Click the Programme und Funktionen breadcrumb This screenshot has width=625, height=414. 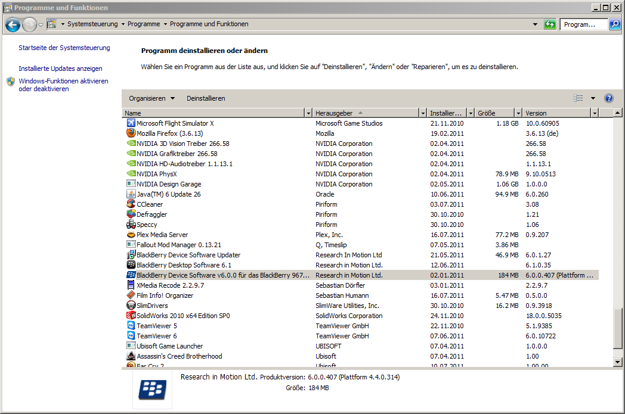(x=209, y=24)
